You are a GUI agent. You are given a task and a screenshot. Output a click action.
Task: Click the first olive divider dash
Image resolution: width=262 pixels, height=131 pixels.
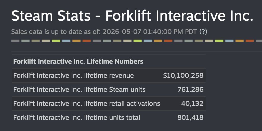[36, 41]
